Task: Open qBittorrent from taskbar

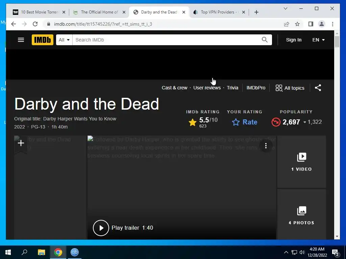Action: pos(75,252)
